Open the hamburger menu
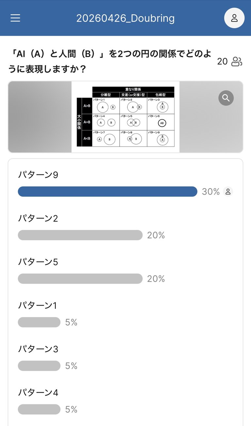The width and height of the screenshot is (251, 426). 15,18
